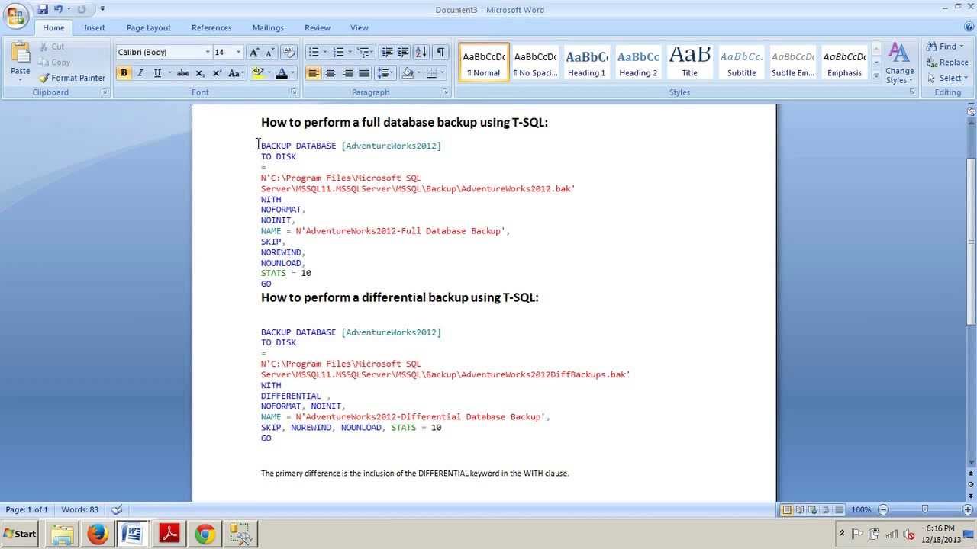Image resolution: width=977 pixels, height=549 pixels.
Task: Sort the selected text
Action: click(421, 53)
